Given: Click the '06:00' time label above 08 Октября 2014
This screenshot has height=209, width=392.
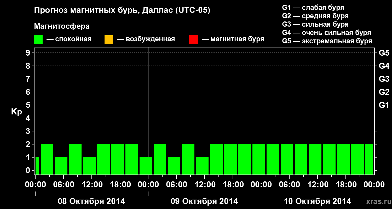Looking at the screenshot, I should (64, 185).
